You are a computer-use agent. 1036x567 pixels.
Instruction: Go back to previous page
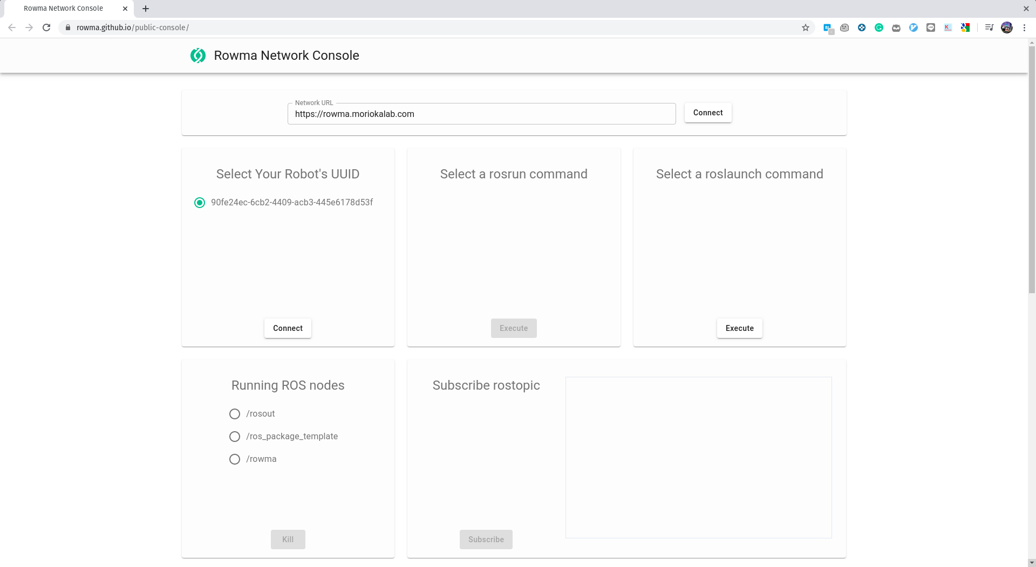pyautogui.click(x=12, y=27)
